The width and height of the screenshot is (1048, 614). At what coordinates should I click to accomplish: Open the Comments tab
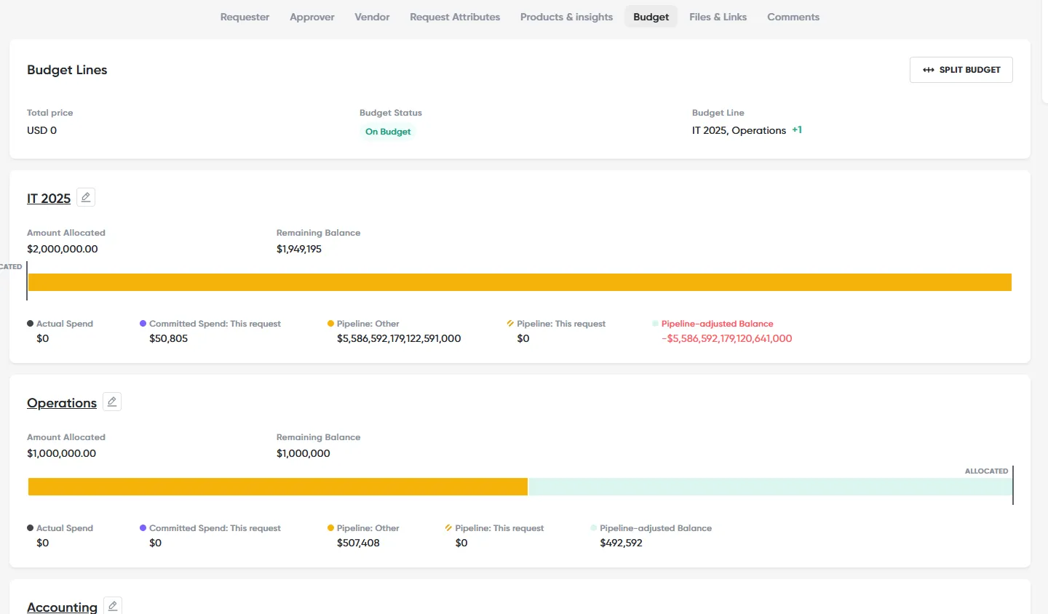[793, 17]
